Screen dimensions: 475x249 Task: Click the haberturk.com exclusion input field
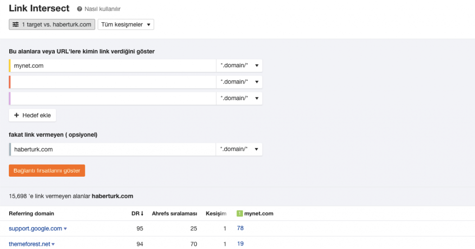click(113, 149)
